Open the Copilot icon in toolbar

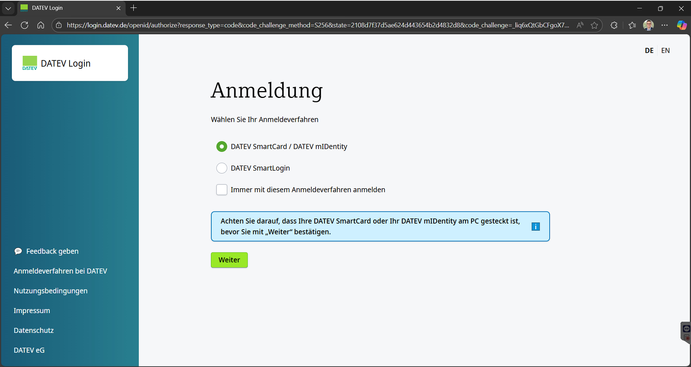pyautogui.click(x=681, y=25)
